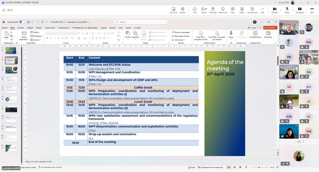Screen dimensions: 319x172
Task: Open the slide layout Diseño dropdown in ribbon
Action: click(x=35, y=32)
